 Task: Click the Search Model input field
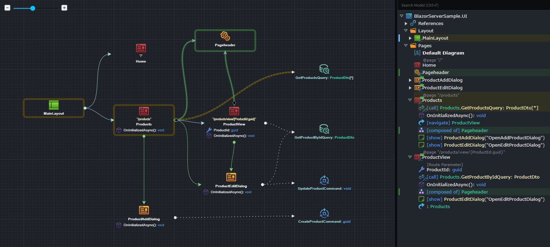474,5
